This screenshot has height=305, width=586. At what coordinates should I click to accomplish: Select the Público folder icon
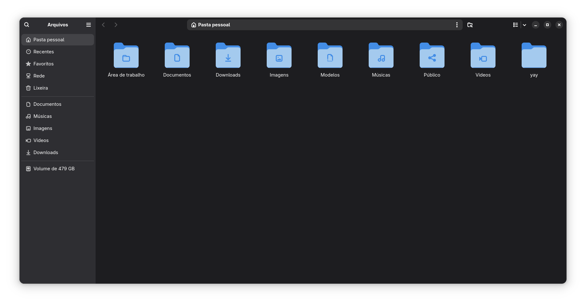(432, 55)
